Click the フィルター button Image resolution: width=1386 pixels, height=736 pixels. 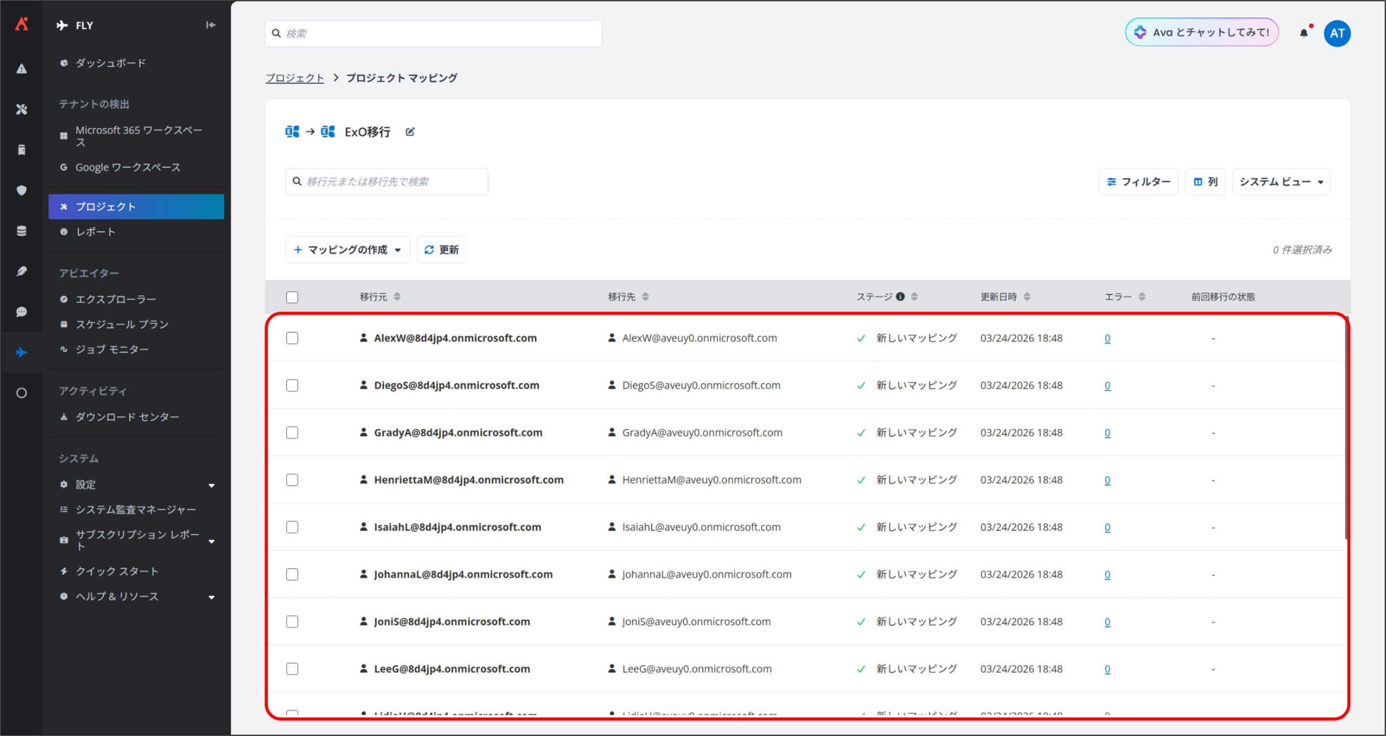(1138, 182)
